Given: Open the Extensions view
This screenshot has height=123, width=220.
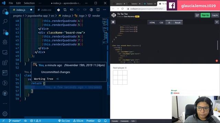Looking at the screenshot, I should click(5, 63).
